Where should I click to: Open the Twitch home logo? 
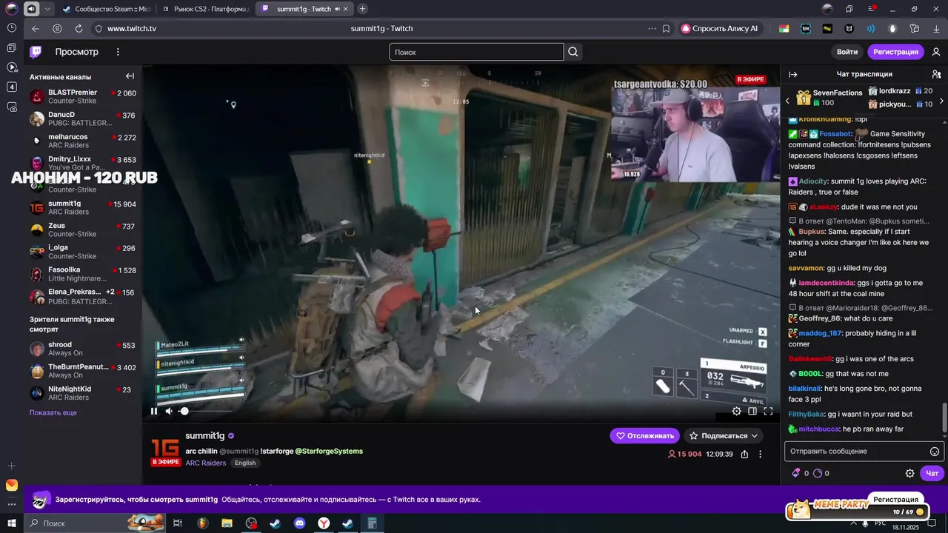pyautogui.click(x=36, y=52)
